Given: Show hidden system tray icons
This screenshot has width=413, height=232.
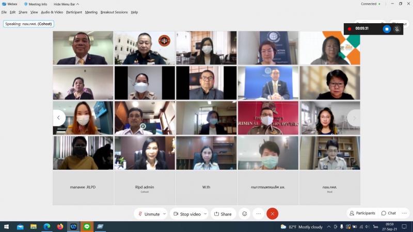Looking at the screenshot, I should coord(329,227).
